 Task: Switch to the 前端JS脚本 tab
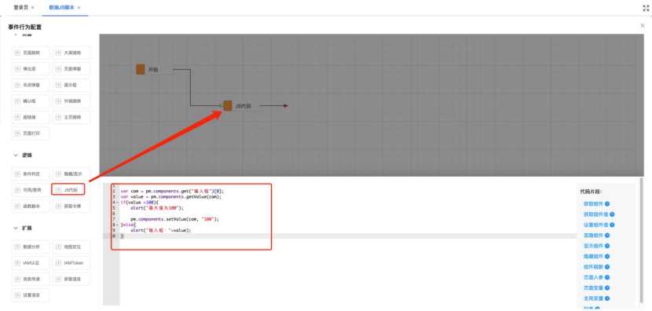pyautogui.click(x=61, y=8)
